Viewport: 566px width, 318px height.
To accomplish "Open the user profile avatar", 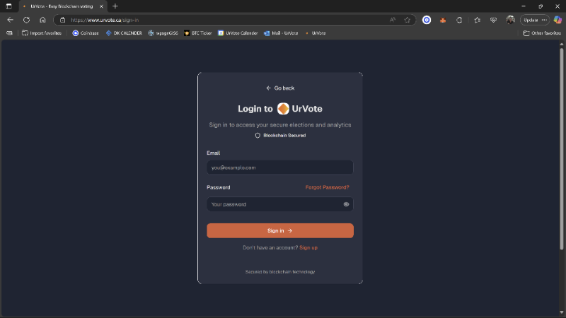I will (510, 20).
